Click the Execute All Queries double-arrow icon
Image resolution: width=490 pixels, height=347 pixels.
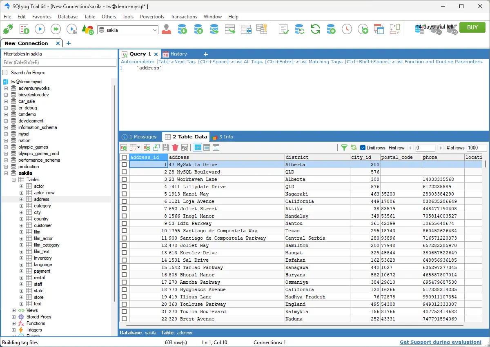coord(56,29)
